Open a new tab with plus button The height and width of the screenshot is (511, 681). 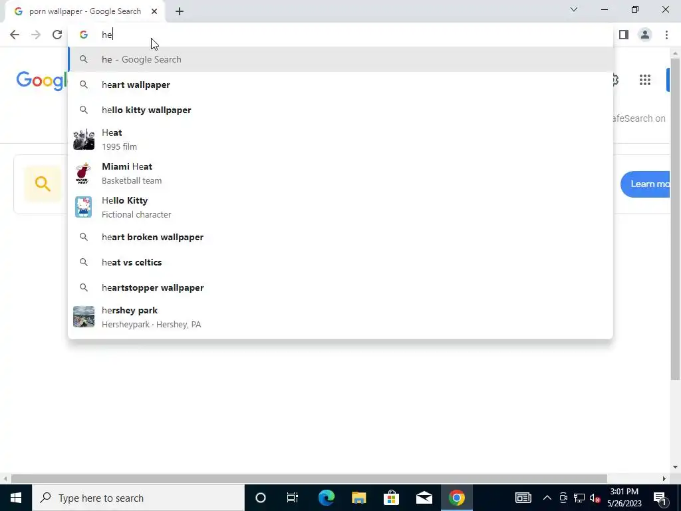tap(180, 12)
